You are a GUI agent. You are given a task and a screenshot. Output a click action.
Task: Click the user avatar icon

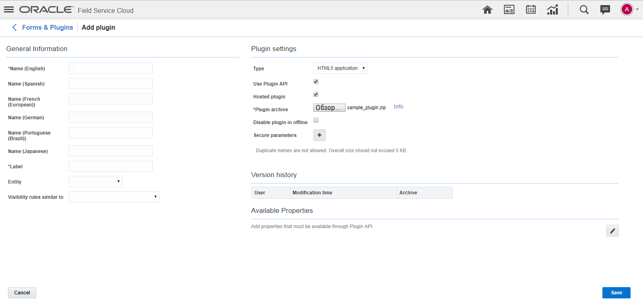click(627, 10)
